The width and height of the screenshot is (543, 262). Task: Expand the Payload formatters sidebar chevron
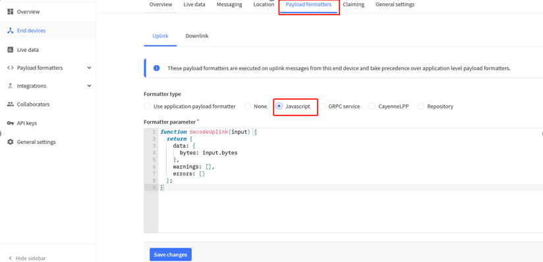point(90,68)
